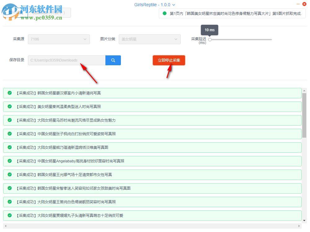Click the 采集延迟 slider handle
The width and height of the screenshot is (310, 232).
coord(210,40)
